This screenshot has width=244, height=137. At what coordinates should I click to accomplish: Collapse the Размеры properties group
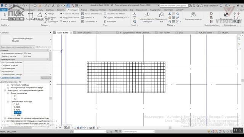coord(48,50)
